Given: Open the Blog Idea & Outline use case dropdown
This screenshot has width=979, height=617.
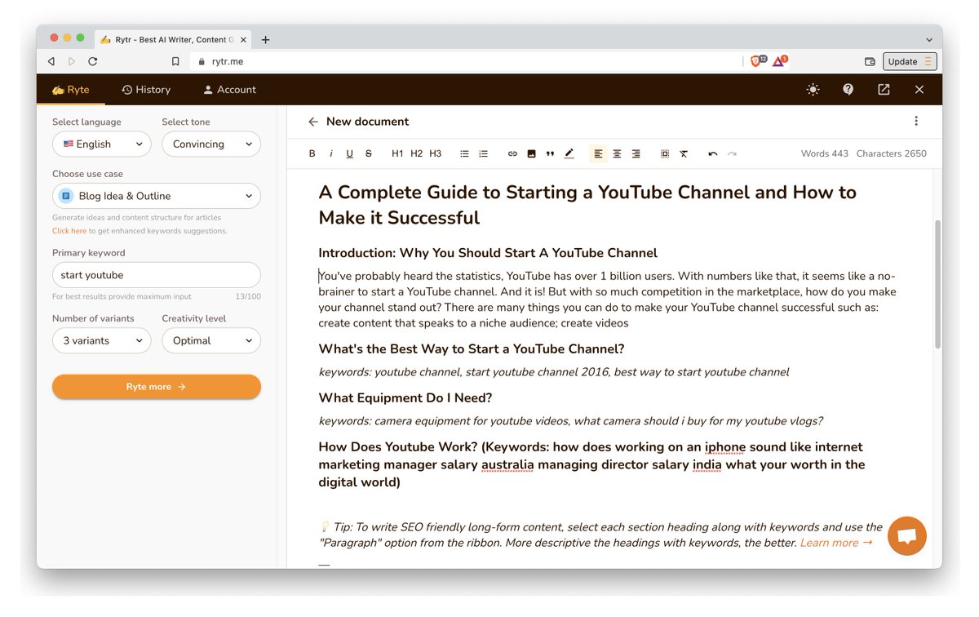Looking at the screenshot, I should (157, 196).
